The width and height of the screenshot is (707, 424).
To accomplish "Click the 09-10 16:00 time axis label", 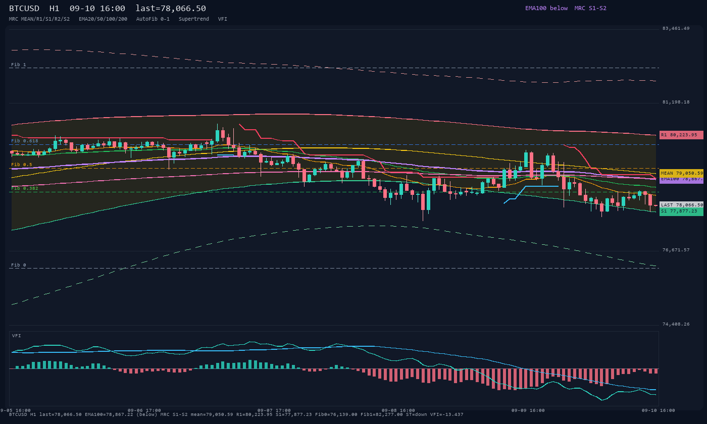I will 659,410.
